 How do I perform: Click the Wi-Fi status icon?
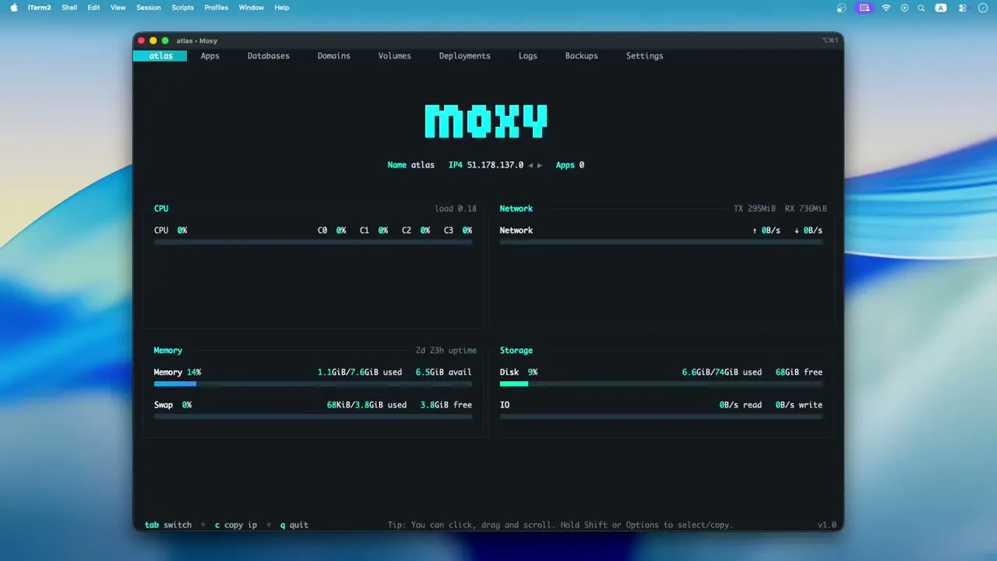pos(886,8)
